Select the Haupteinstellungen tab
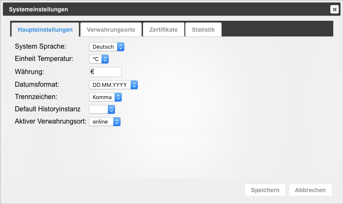343x204 pixels. [x=45, y=30]
